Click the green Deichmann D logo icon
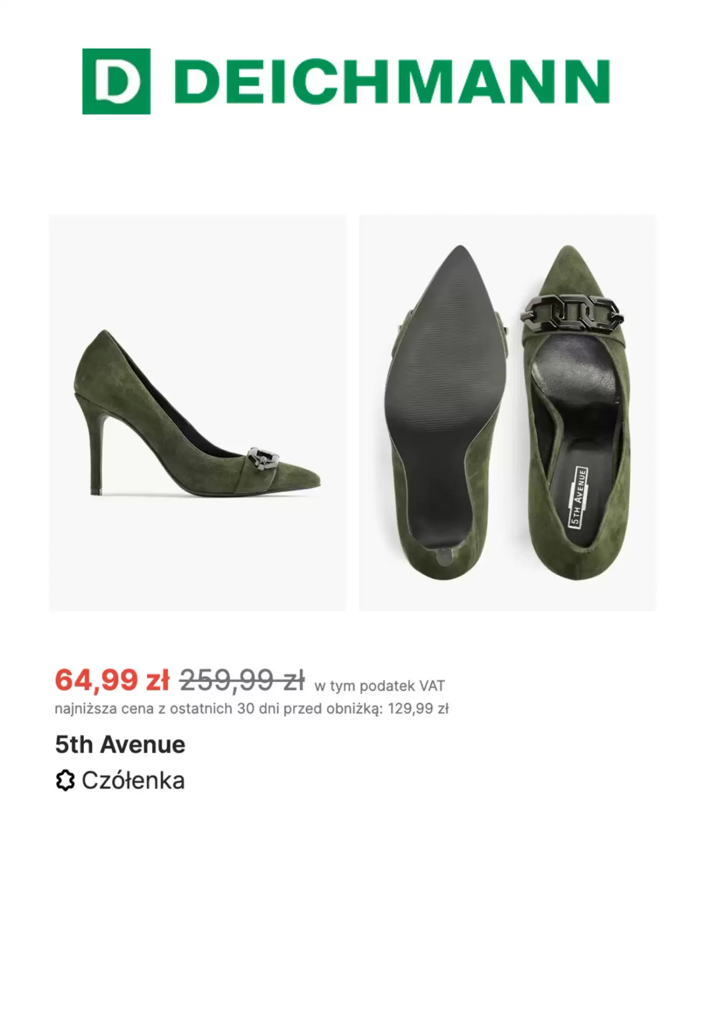This screenshot has height=1012, width=705. (116, 81)
